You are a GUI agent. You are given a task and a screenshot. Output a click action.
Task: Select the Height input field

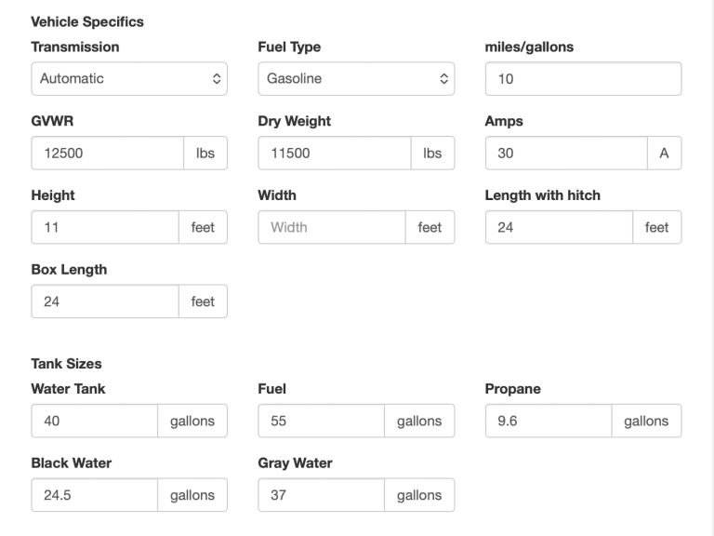(104, 227)
